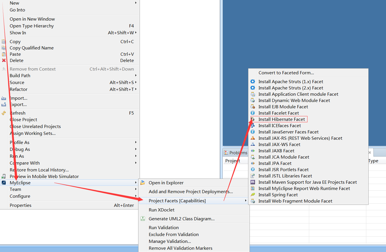Click the Apache Struts (2.x) facet gear icon
Screen dimensions: 386x252
[x=253, y=88]
